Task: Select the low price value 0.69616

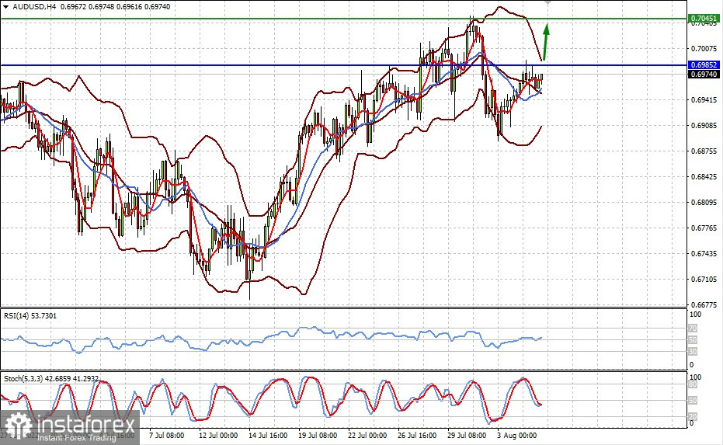Action: (x=129, y=7)
